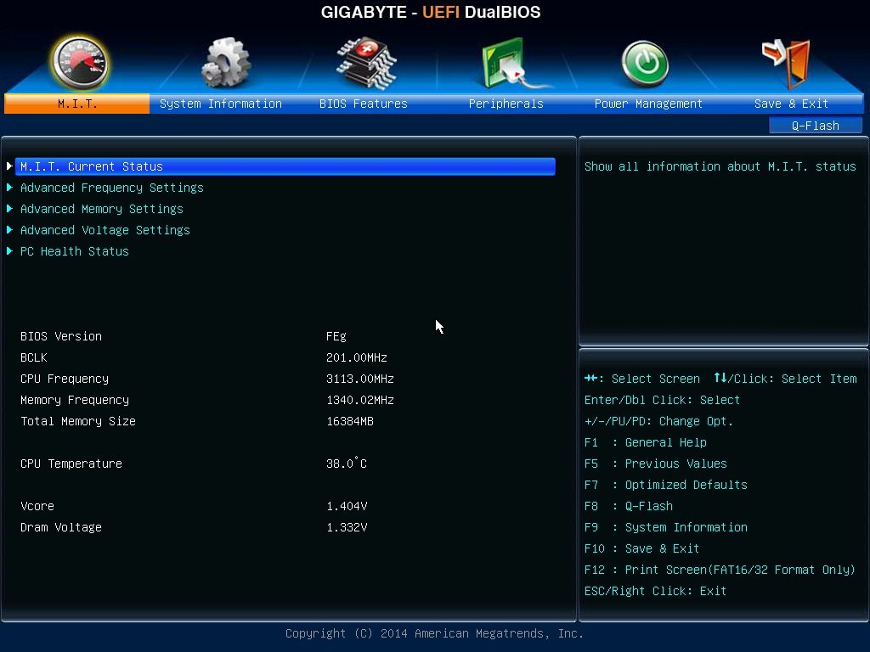Click the Total Memory Size label
870x652 pixels.
coord(77,421)
